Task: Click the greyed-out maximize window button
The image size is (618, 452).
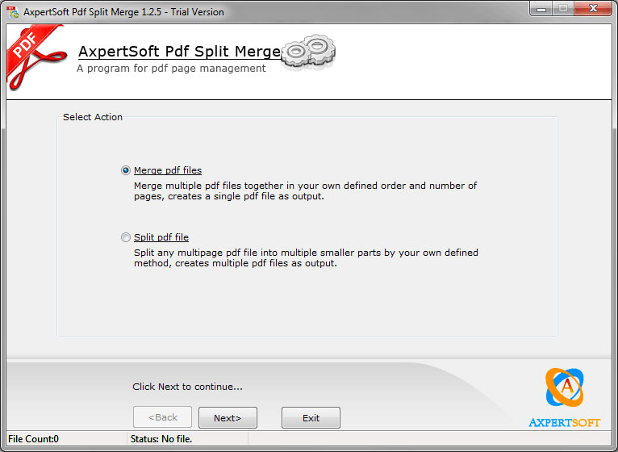Action: [563, 9]
